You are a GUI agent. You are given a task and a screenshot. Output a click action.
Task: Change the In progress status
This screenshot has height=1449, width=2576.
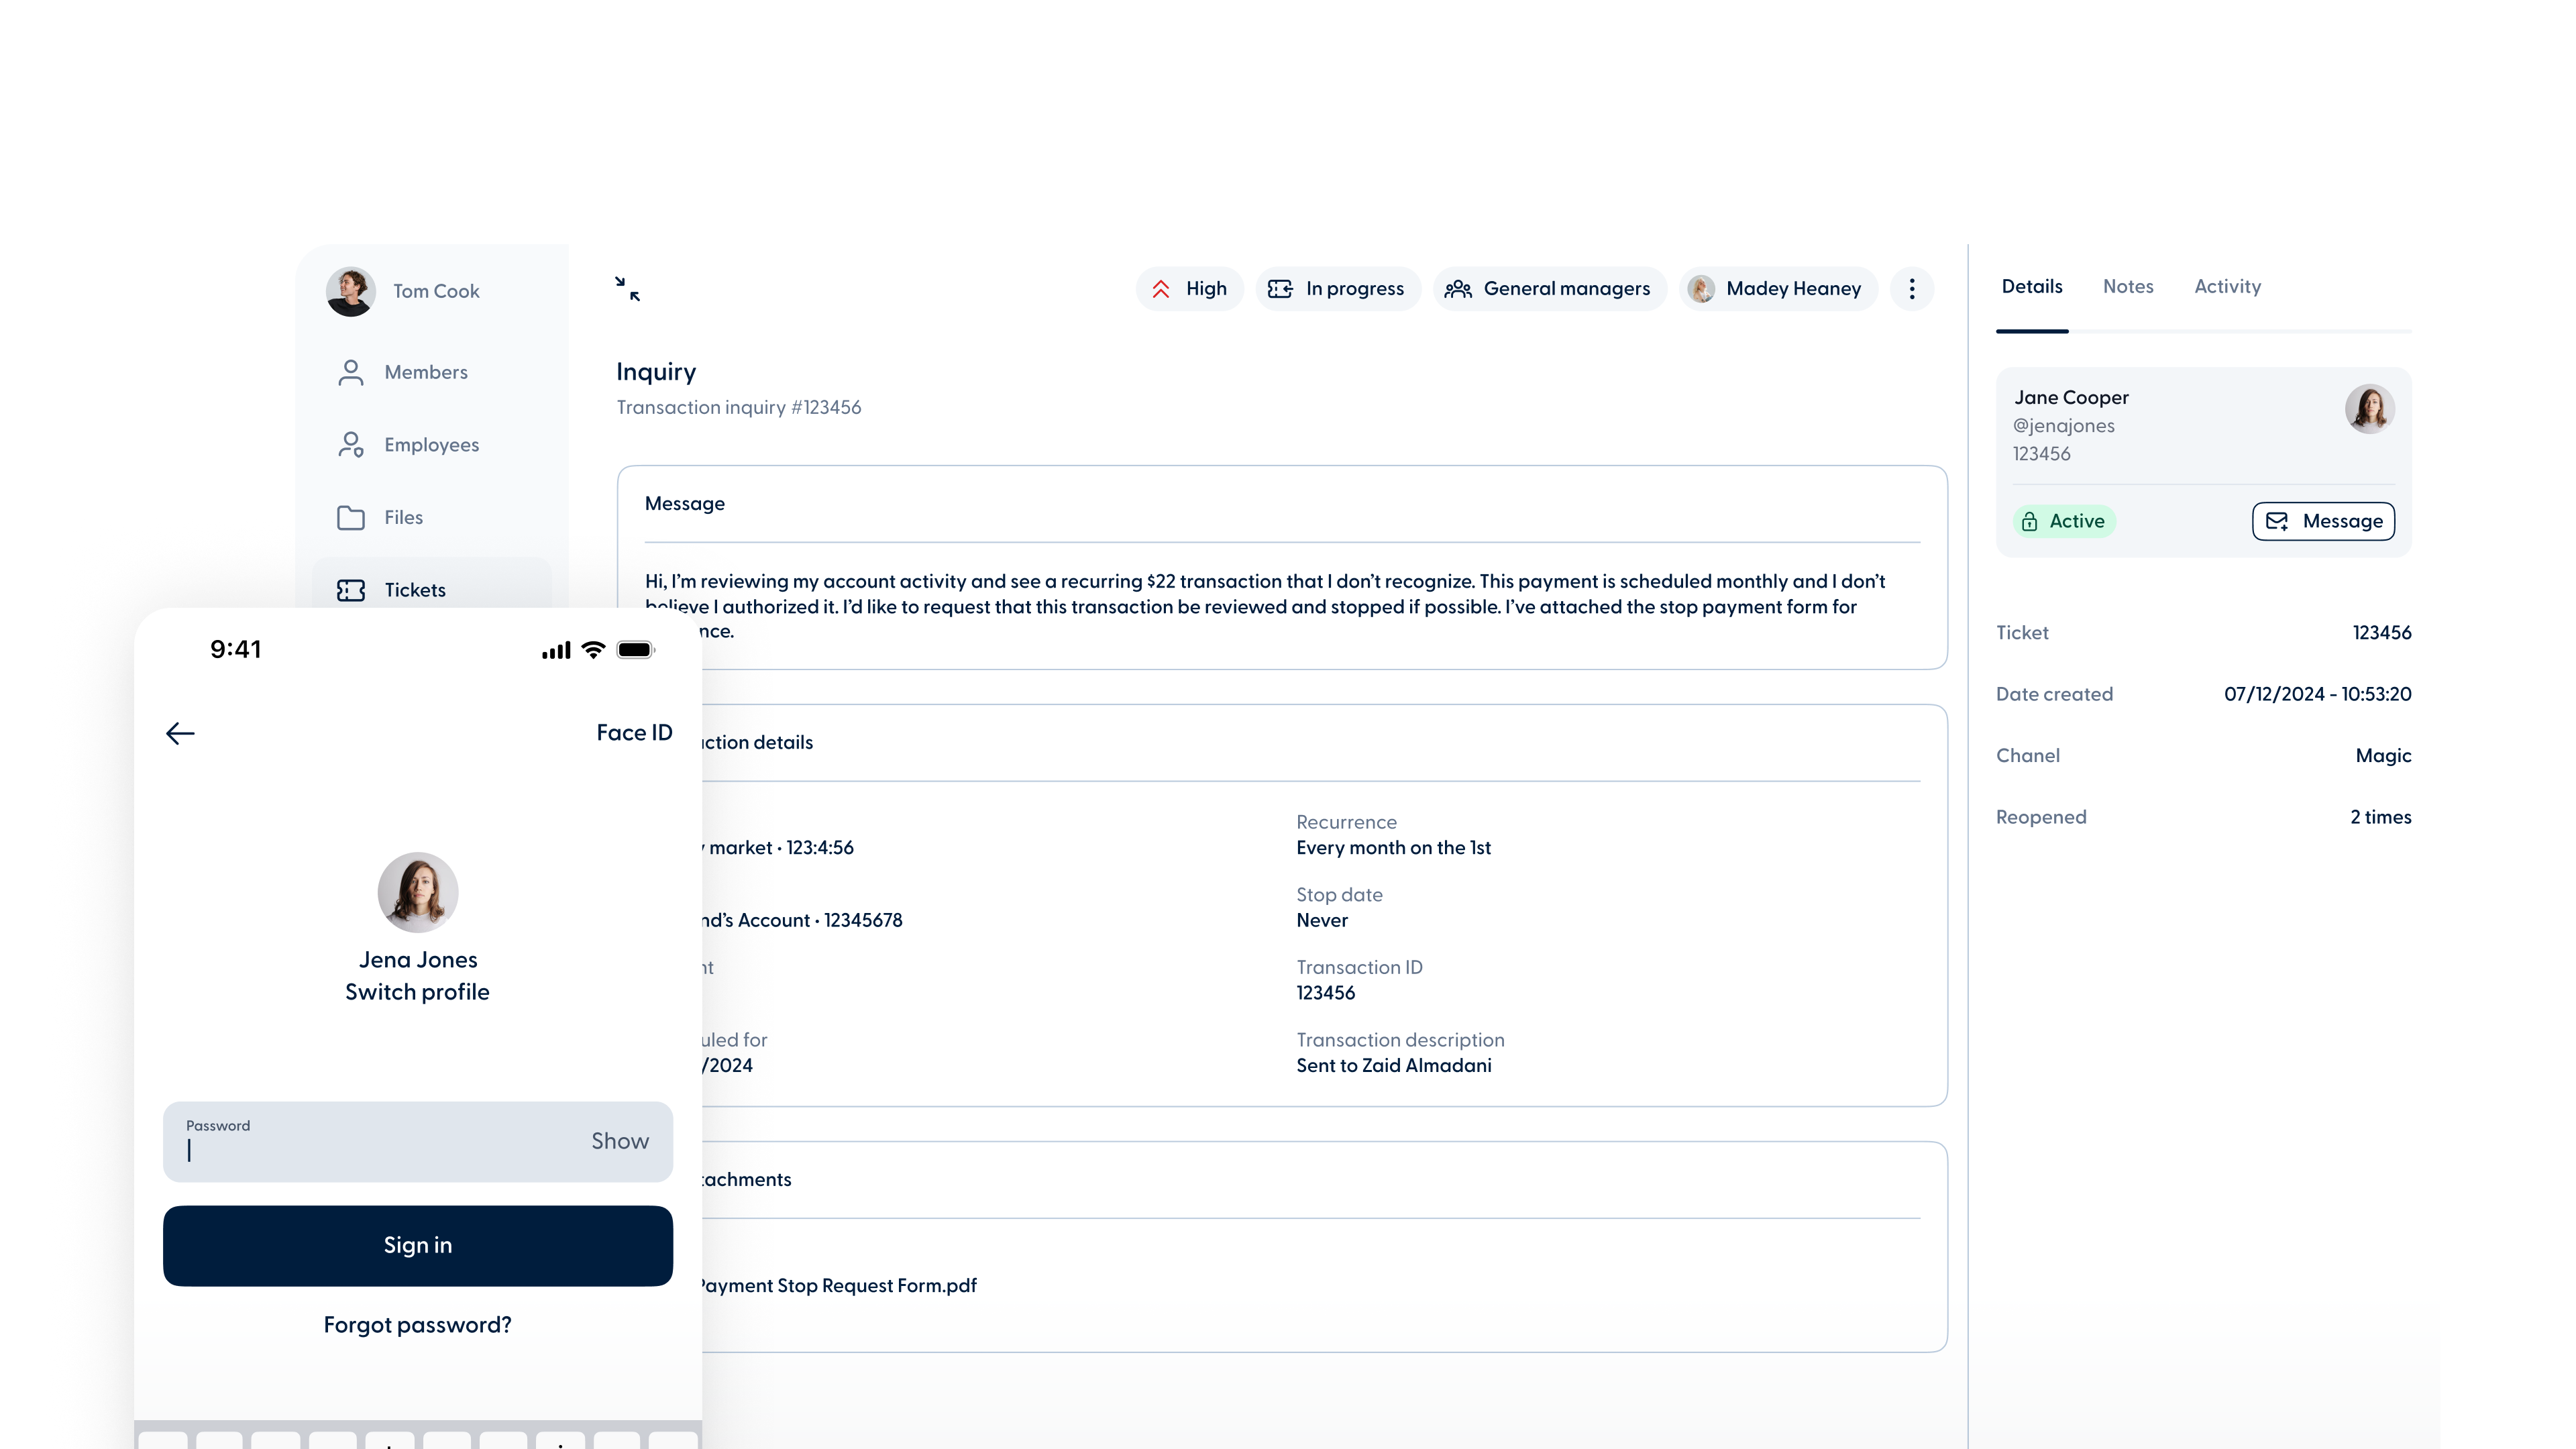[x=1337, y=289]
